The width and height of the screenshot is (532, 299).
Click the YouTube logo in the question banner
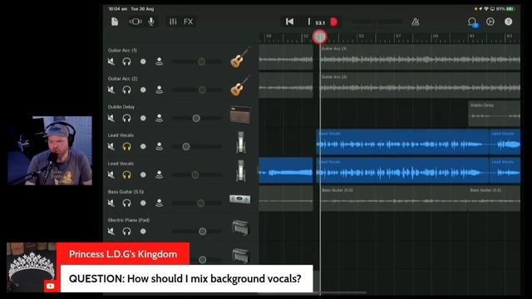click(50, 286)
